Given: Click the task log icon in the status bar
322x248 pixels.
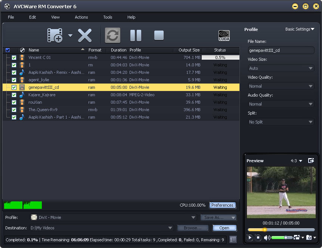Looking at the screenshot, I should tap(233, 239).
